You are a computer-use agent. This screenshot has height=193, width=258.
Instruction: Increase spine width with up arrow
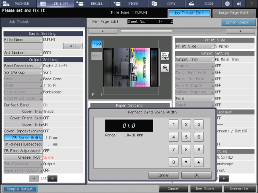pos(199,162)
